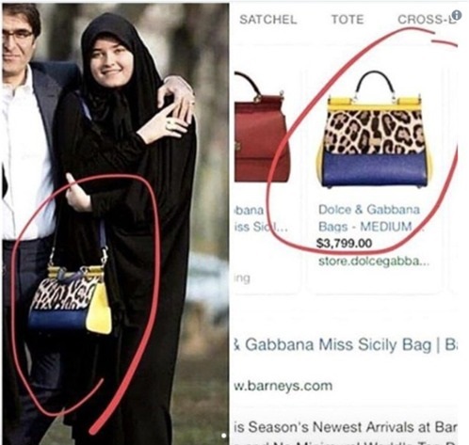This screenshot has width=469, height=445.
Task: Visit the store.dolcegabbana link
Action: click(374, 262)
